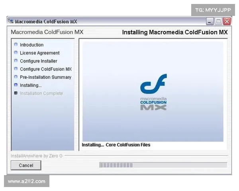Click the 'Installing Macromedia ColdFusion MX' heading
This screenshot has height=191, width=239.
click(x=175, y=32)
